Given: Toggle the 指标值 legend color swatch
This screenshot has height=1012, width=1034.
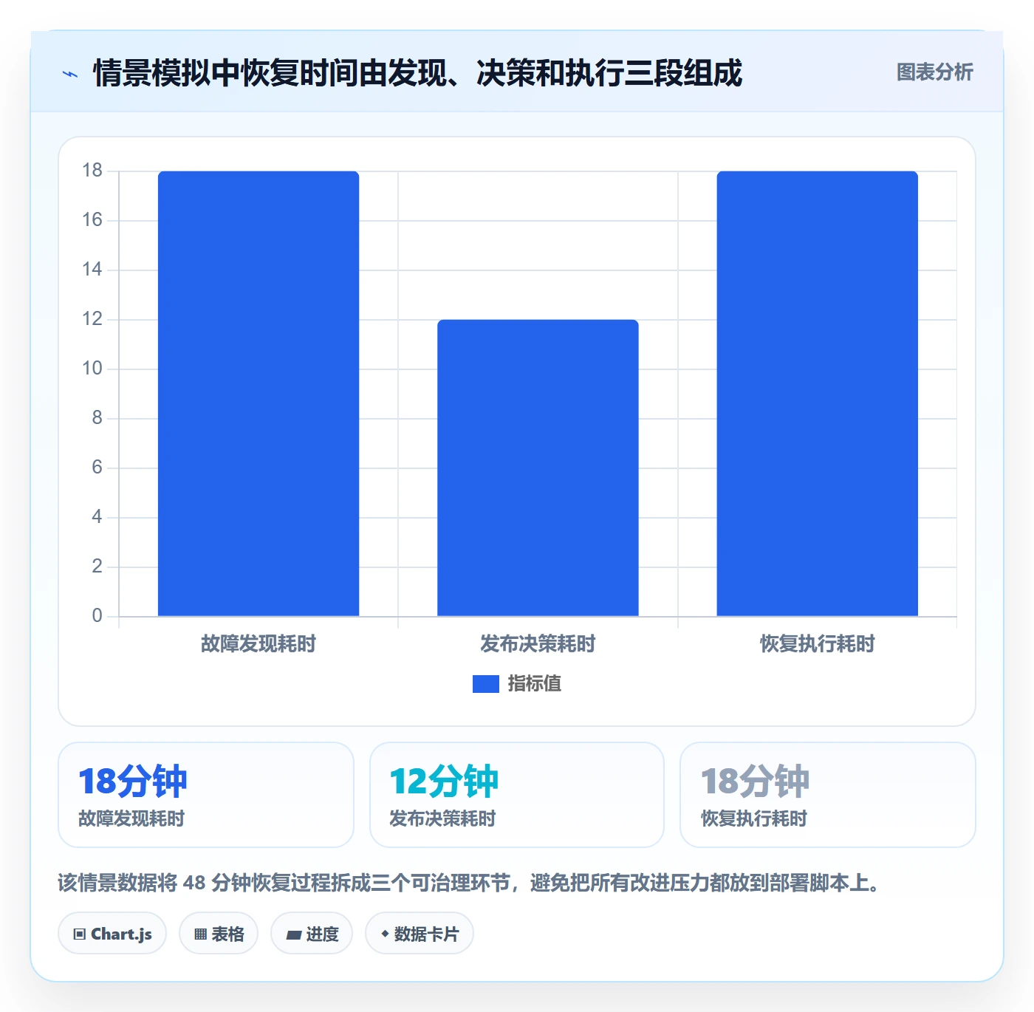Looking at the screenshot, I should [x=486, y=684].
